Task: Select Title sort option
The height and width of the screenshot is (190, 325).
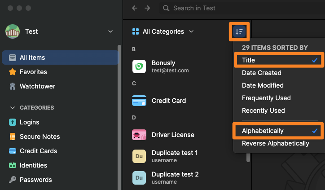Action: click(278, 60)
